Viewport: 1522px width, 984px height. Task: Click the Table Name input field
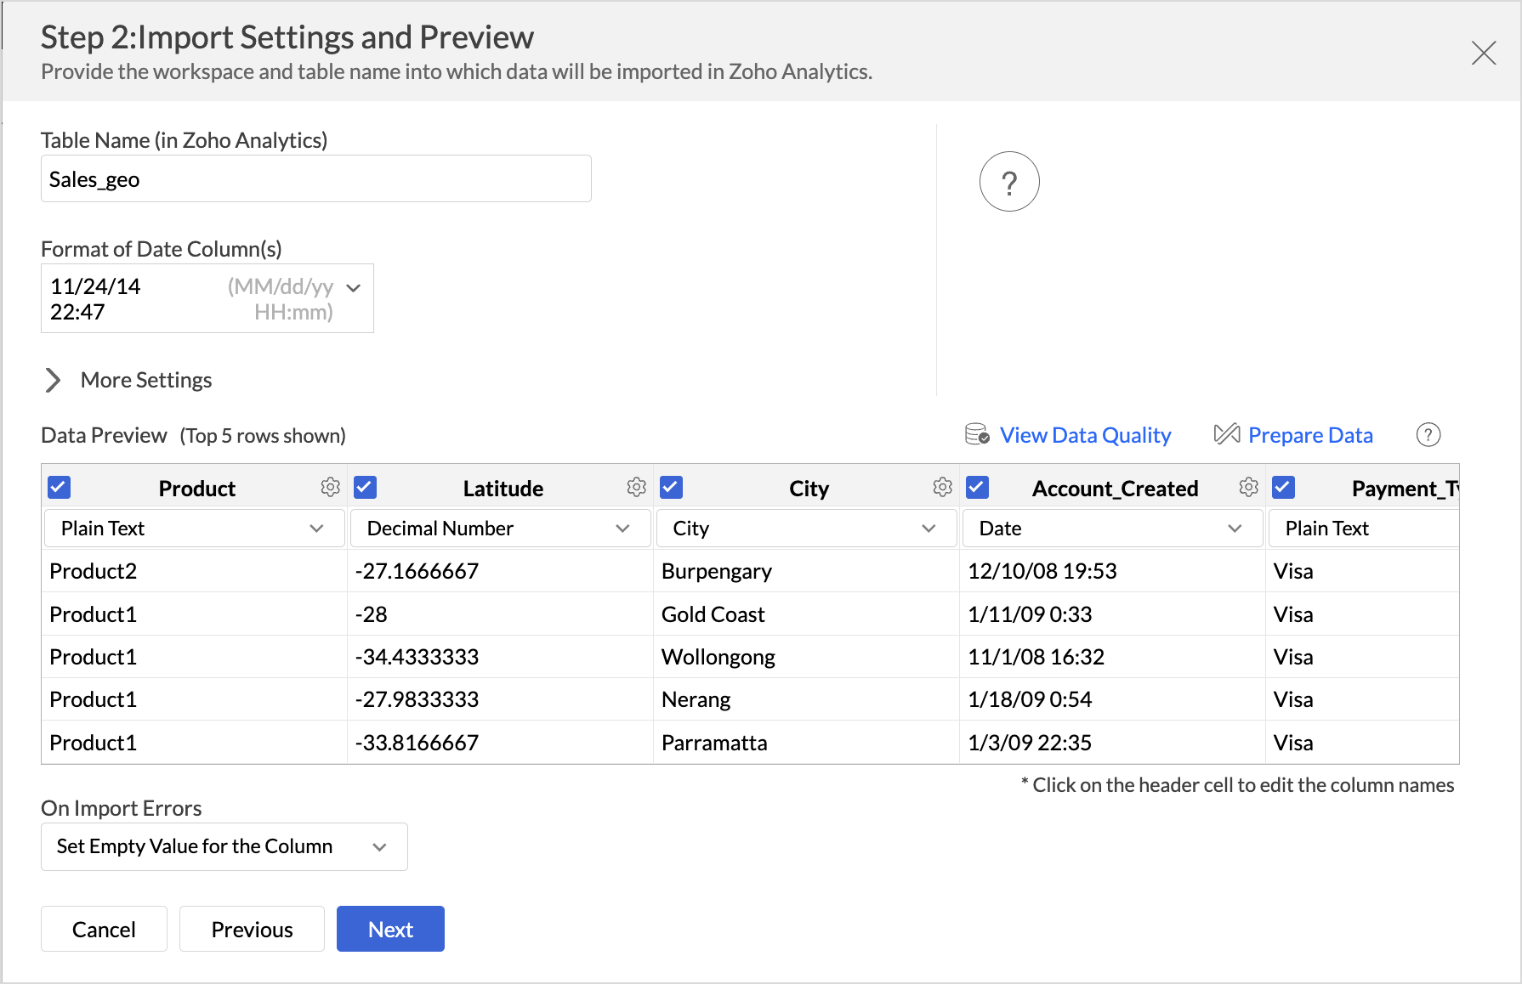click(315, 179)
